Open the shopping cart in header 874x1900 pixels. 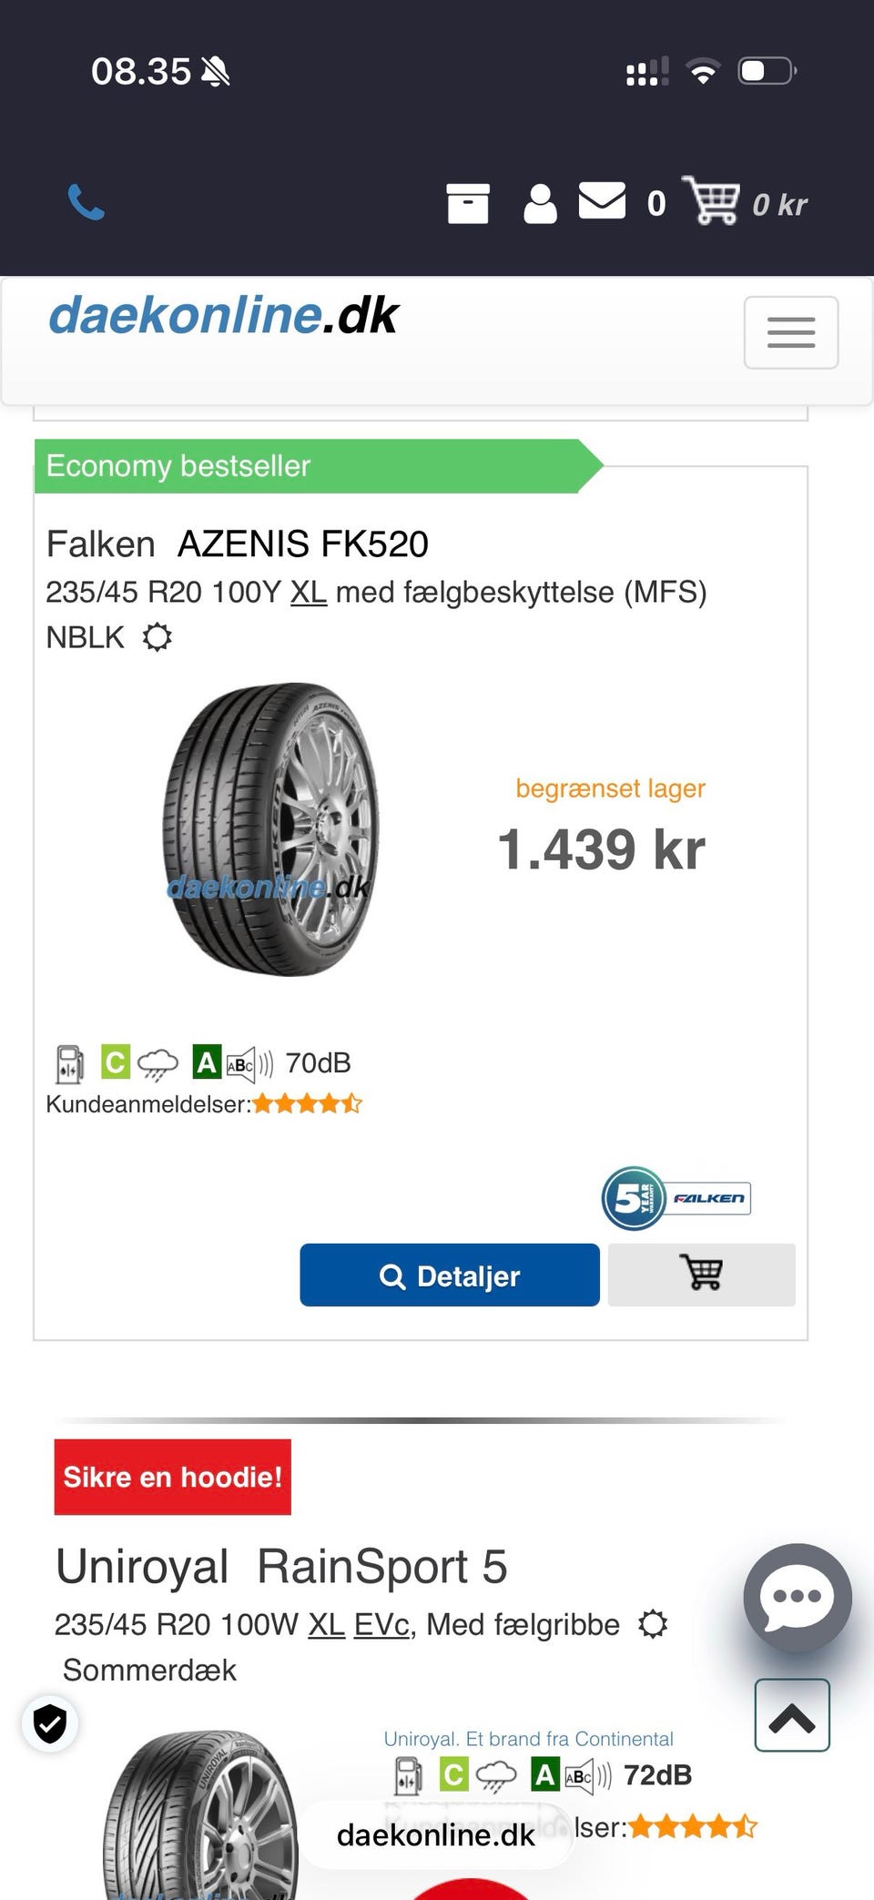[713, 200]
